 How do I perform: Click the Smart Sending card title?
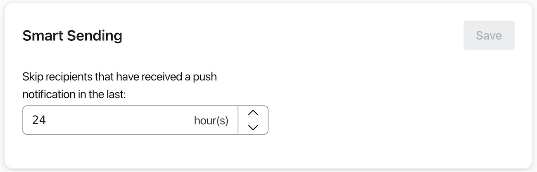click(x=72, y=36)
